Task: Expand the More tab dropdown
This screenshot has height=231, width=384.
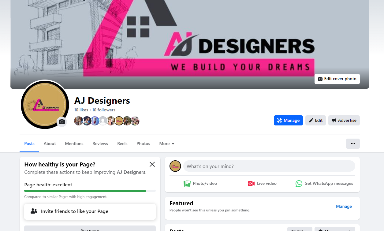Action: pos(167,143)
